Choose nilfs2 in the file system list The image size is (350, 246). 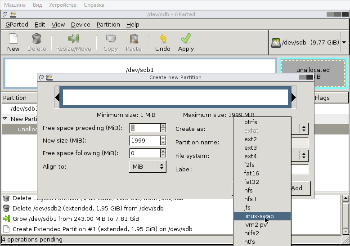[262, 233]
